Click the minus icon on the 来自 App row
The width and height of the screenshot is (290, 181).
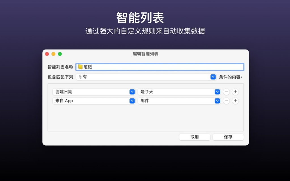pyautogui.click(x=226, y=101)
